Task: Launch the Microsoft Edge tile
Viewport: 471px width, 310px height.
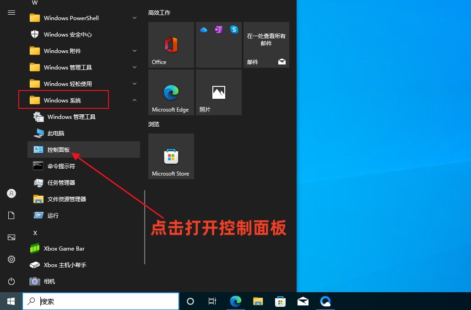Action: (x=171, y=92)
